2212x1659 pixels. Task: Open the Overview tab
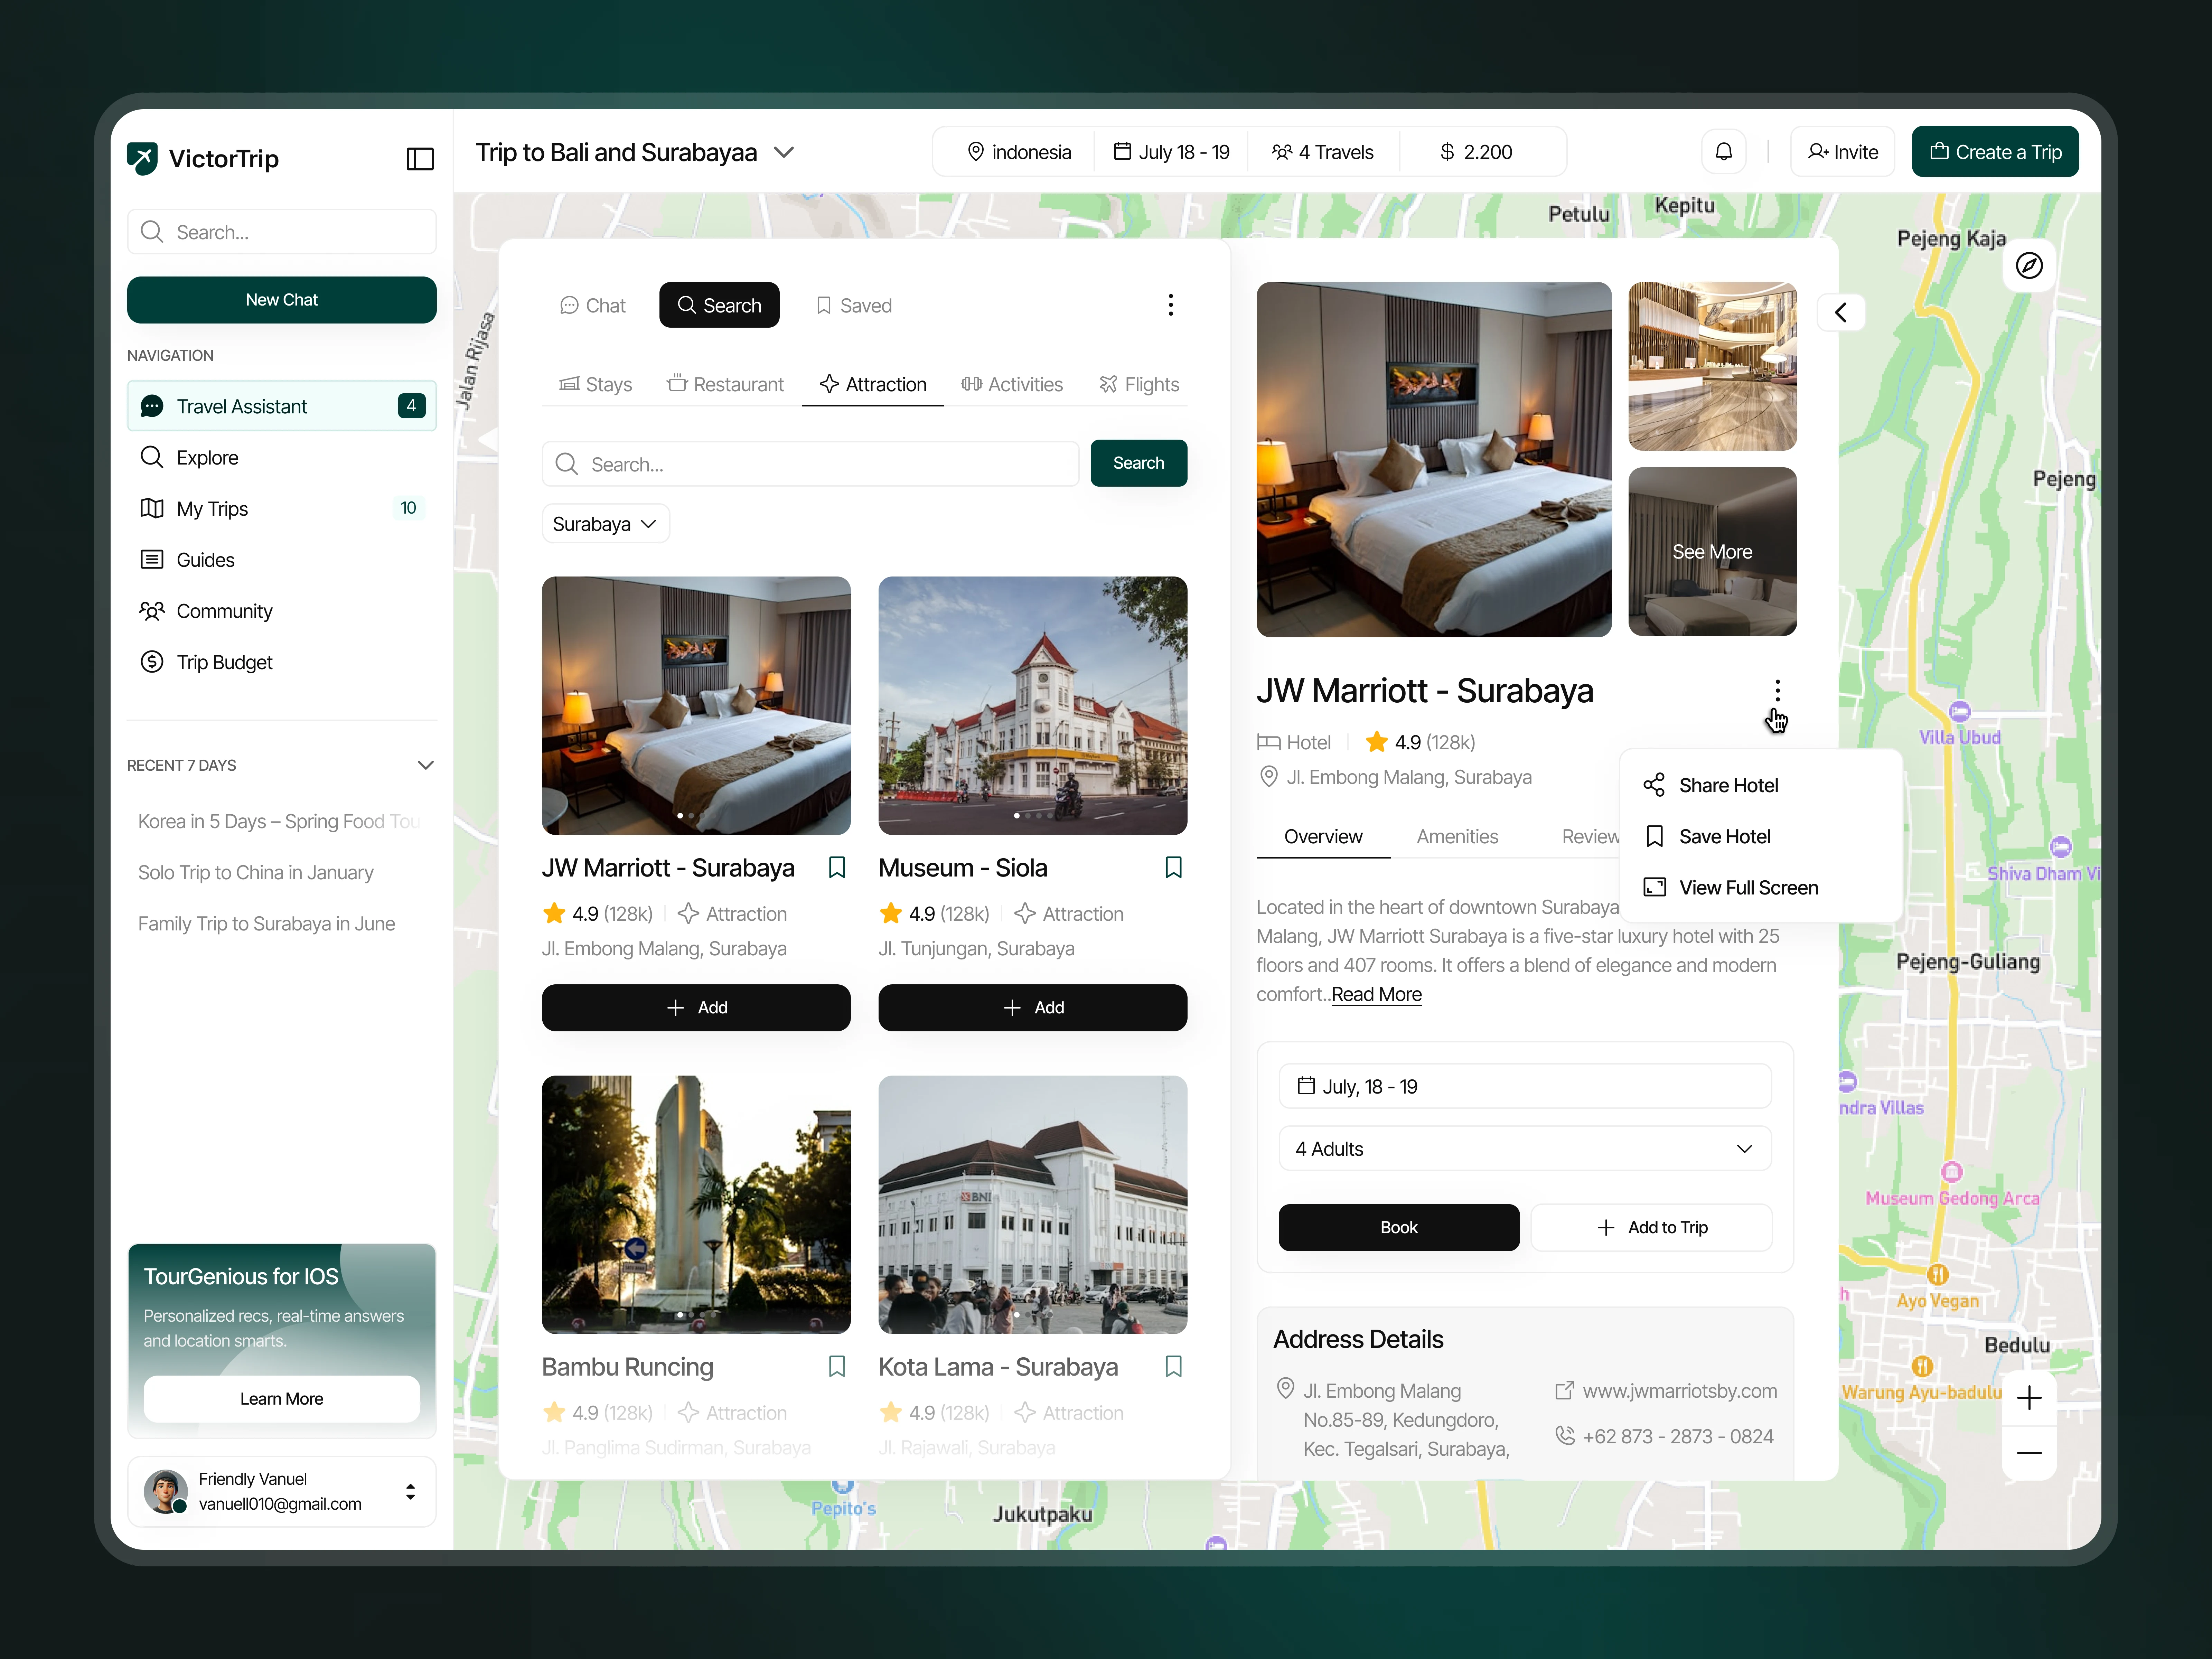[1323, 837]
